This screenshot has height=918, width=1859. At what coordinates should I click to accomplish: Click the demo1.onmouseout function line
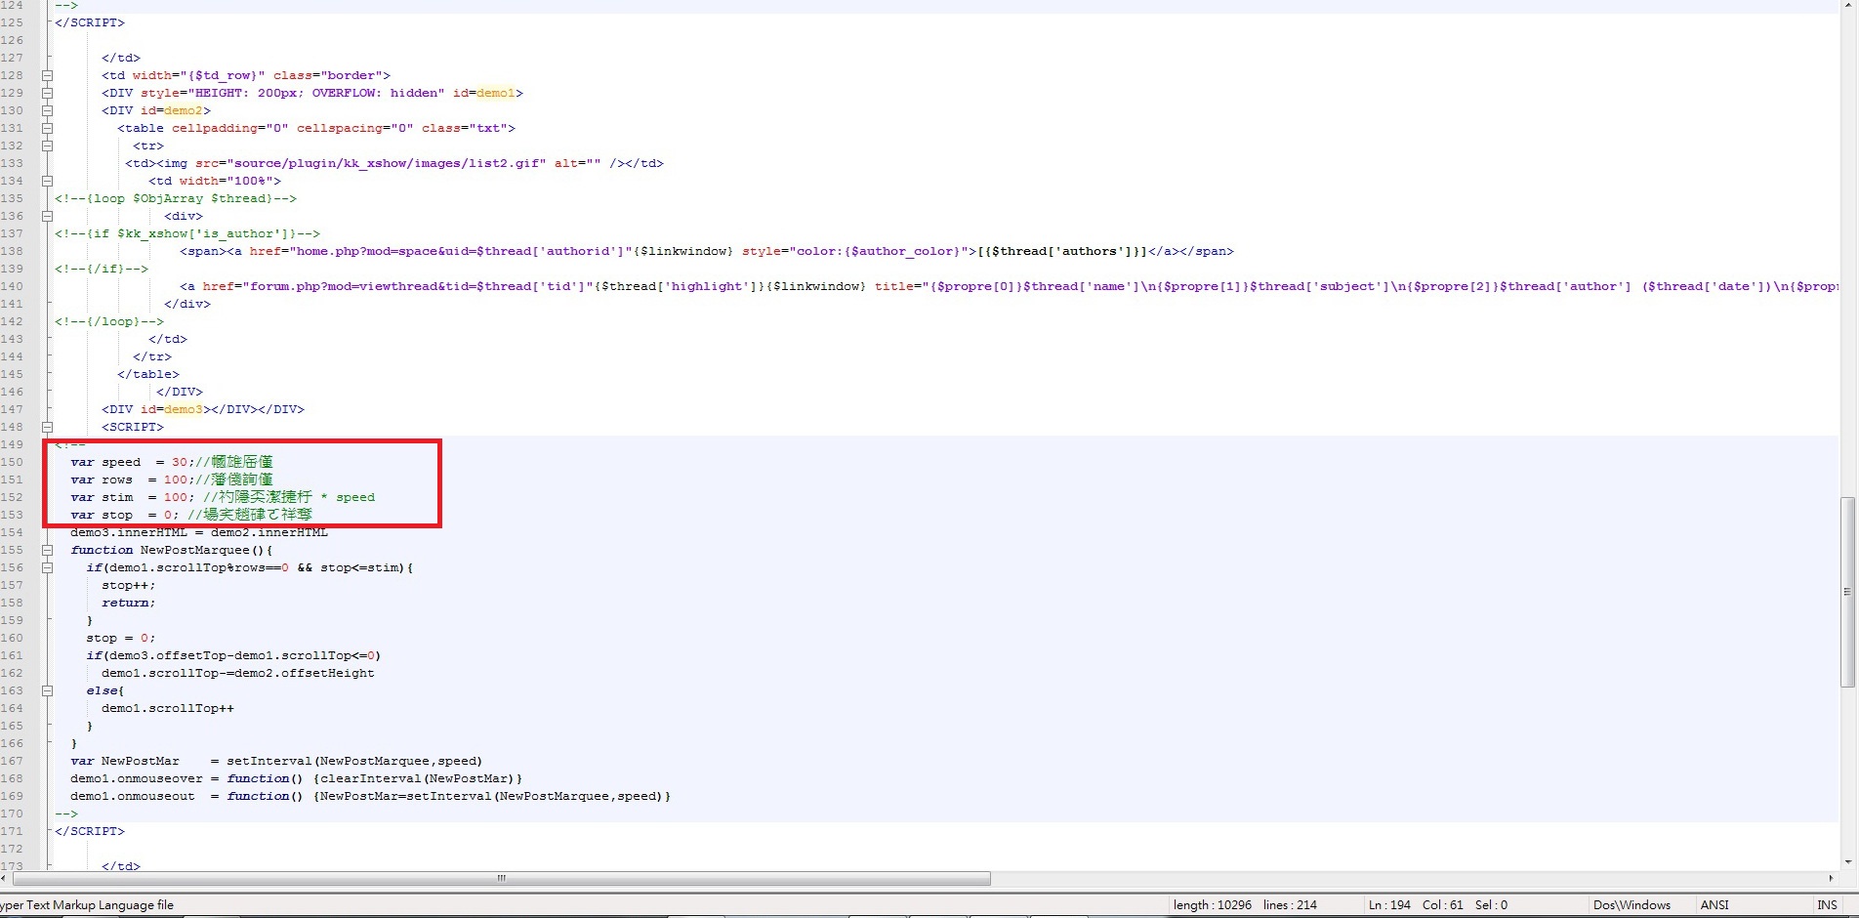(371, 796)
